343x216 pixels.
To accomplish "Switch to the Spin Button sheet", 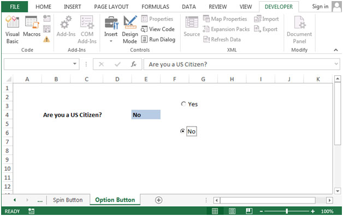I will coord(68,200).
